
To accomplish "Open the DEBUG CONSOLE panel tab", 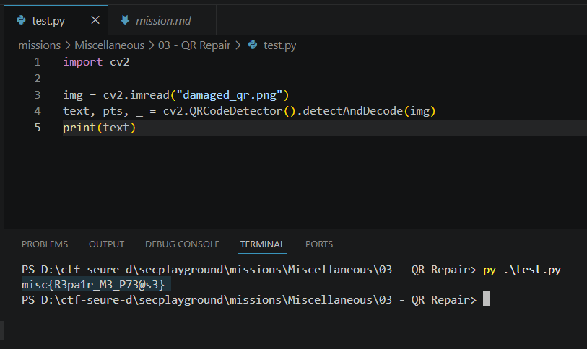I will point(183,244).
